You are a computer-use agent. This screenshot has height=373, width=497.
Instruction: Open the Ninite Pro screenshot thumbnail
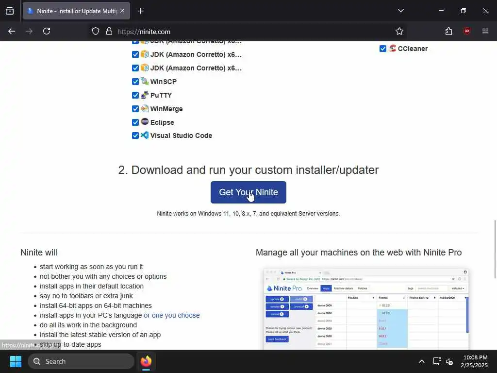tap(366, 309)
